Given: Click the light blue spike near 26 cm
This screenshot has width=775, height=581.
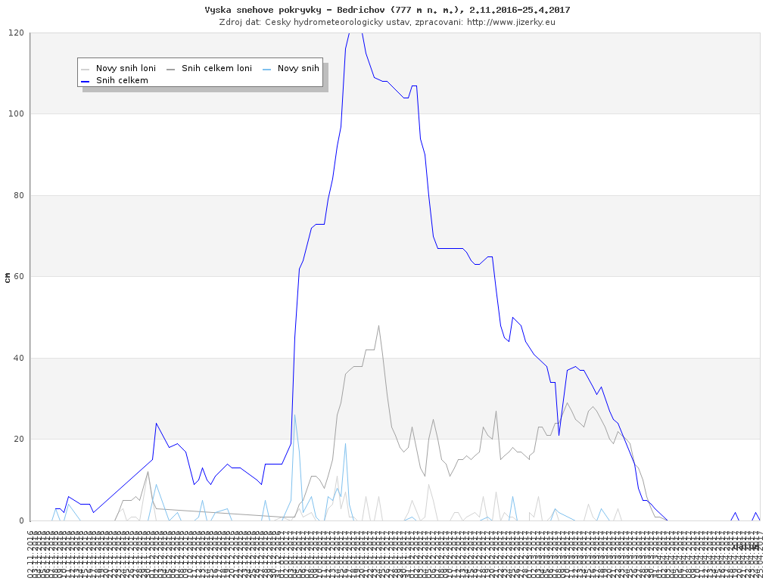Looking at the screenshot, I should coord(294,415).
